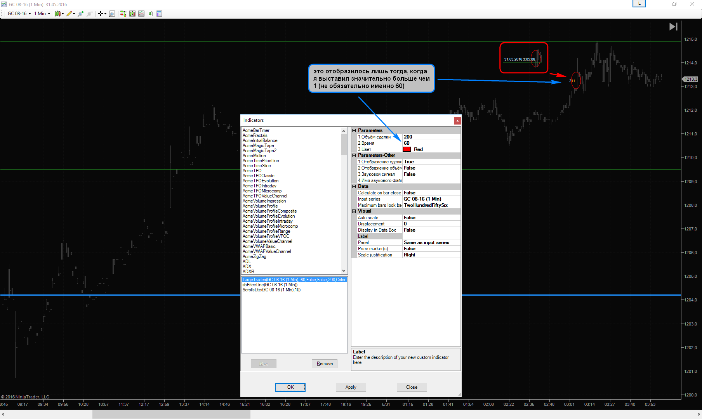Select the crosshair cursor tool
The width and height of the screenshot is (702, 419).
(101, 14)
